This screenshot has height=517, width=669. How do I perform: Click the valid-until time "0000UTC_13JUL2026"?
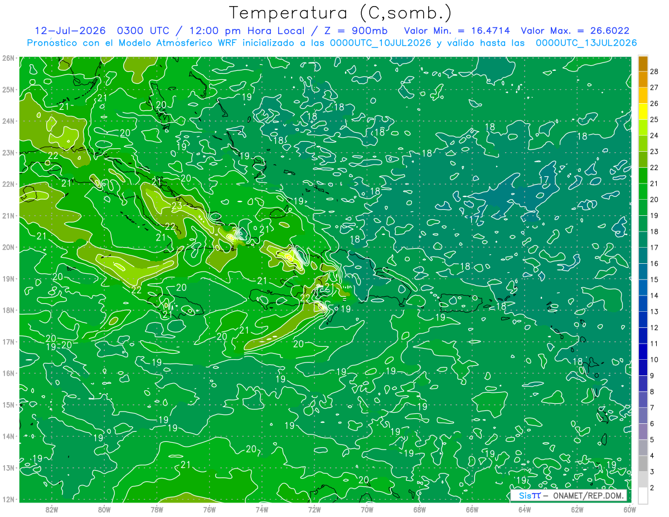pos(586,43)
